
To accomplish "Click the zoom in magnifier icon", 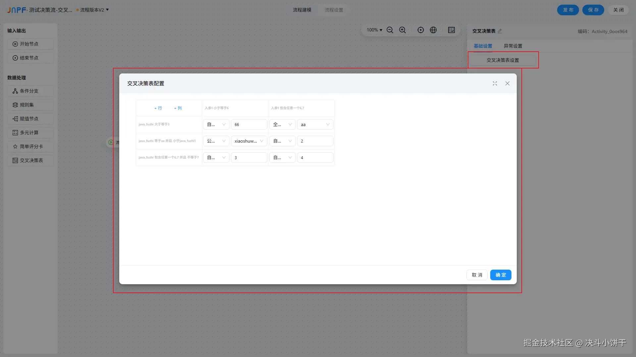I will [402, 30].
